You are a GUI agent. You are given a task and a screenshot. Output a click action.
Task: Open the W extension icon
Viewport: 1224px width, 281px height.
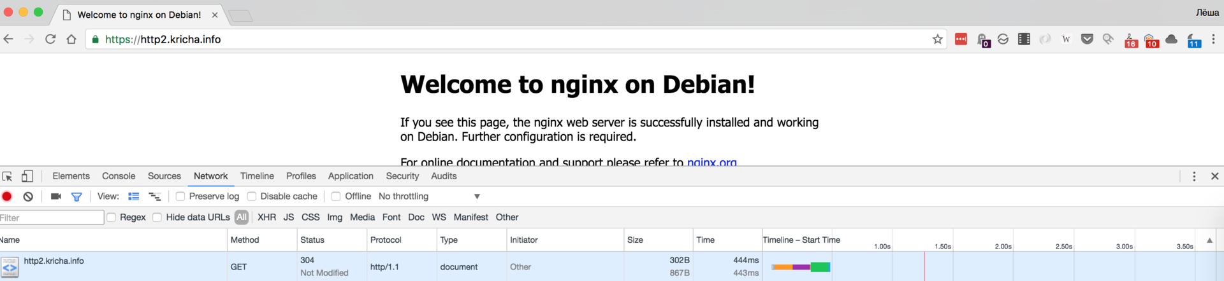[1066, 39]
